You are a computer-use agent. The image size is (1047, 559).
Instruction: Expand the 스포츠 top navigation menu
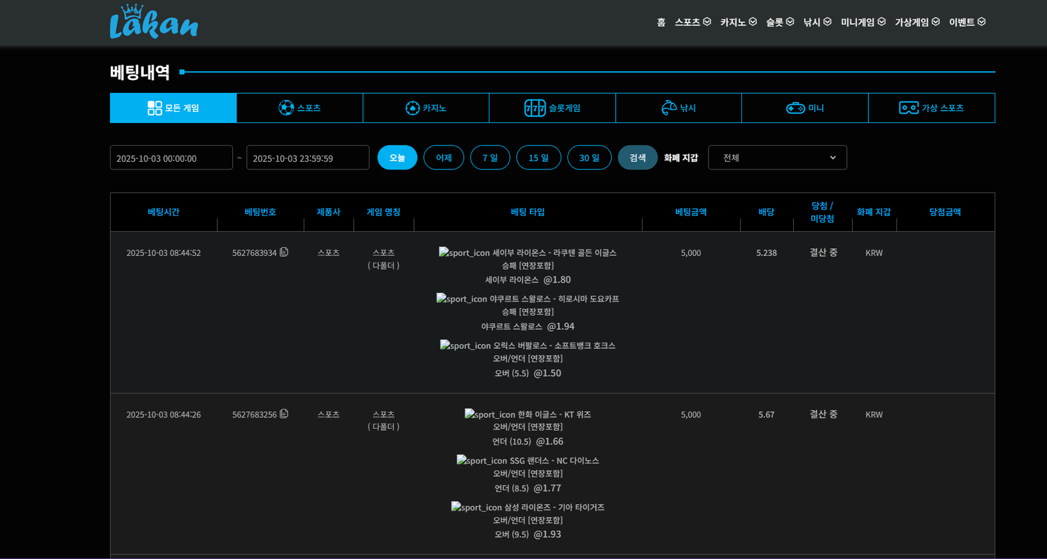(x=692, y=22)
